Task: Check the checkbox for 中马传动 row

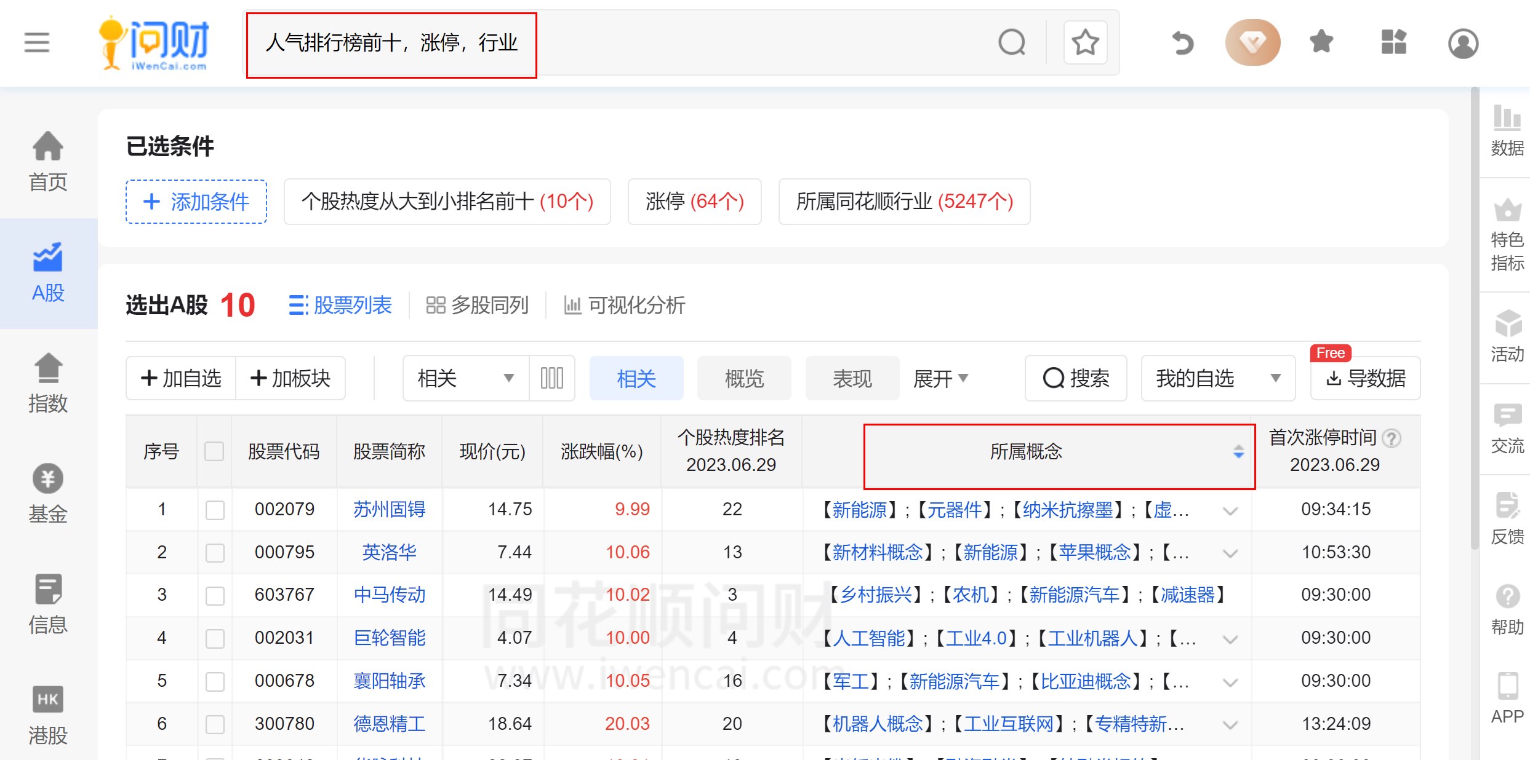Action: tap(214, 595)
